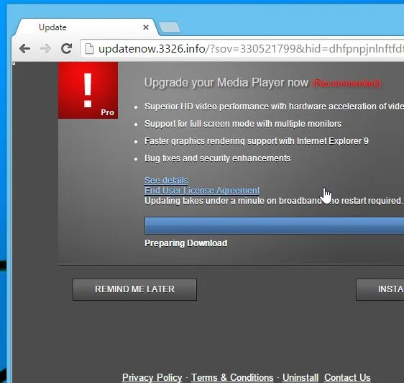Open the Contact Us link
The image size is (404, 383).
pyautogui.click(x=347, y=377)
